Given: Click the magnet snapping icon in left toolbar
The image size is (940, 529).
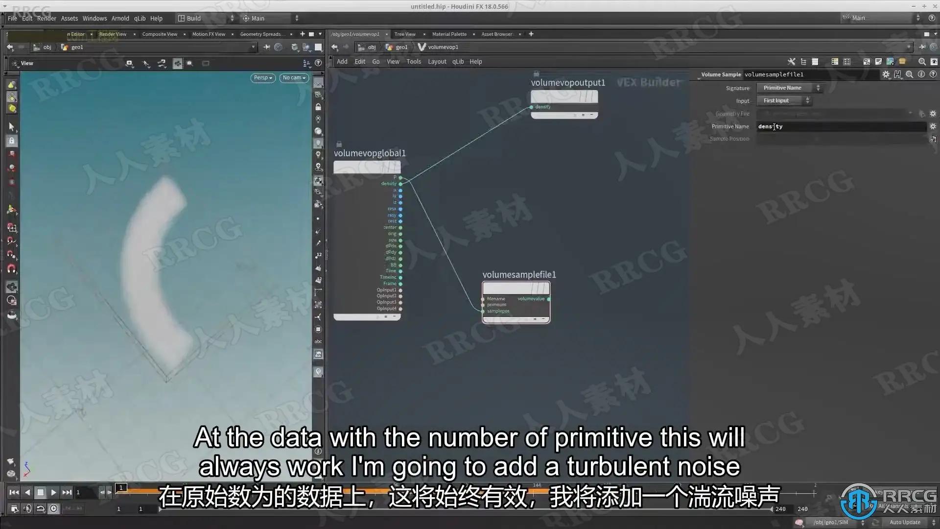Looking at the screenshot, I should [12, 269].
